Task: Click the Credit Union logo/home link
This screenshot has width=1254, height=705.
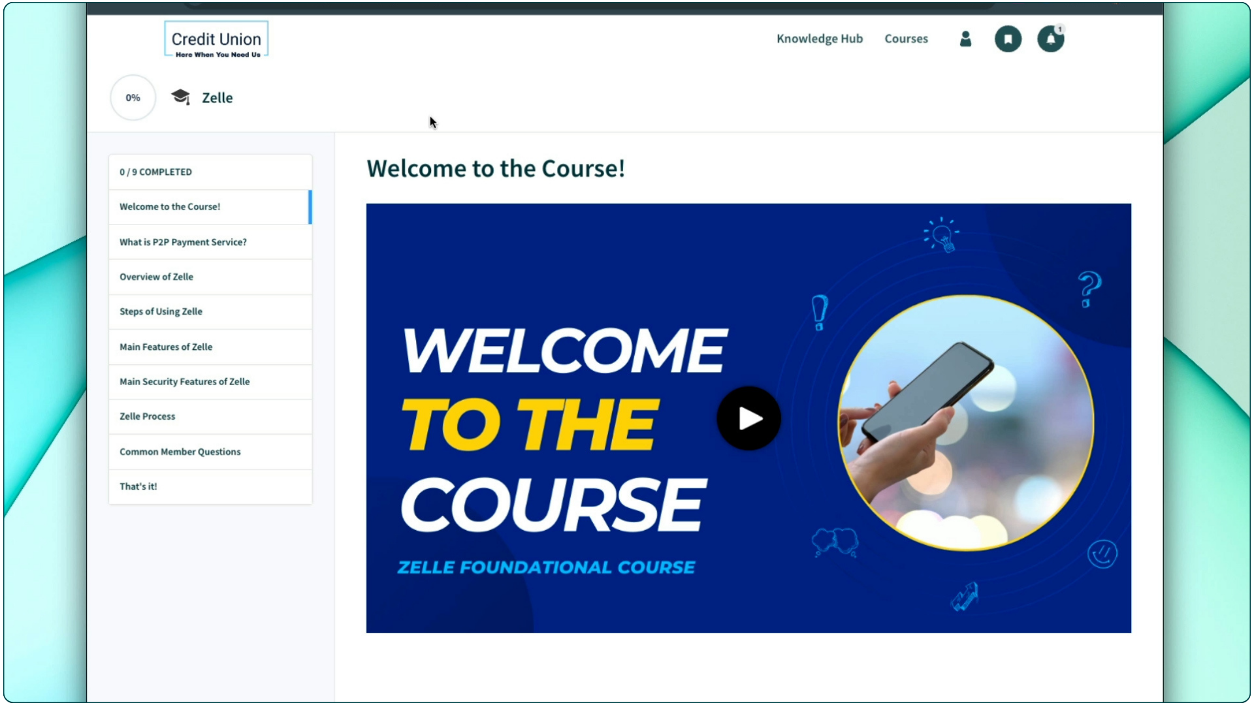Action: click(x=216, y=39)
